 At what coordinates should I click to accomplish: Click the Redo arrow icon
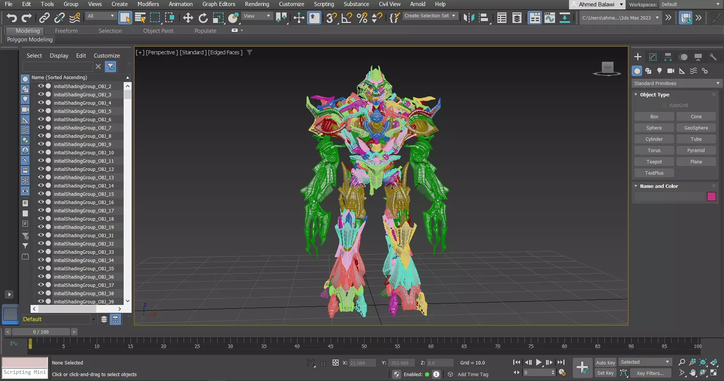pos(26,18)
